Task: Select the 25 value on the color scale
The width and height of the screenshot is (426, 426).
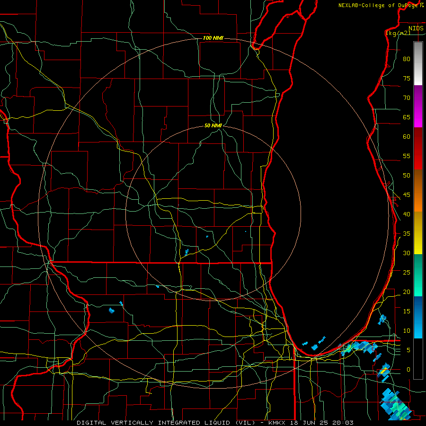Action: [407, 273]
